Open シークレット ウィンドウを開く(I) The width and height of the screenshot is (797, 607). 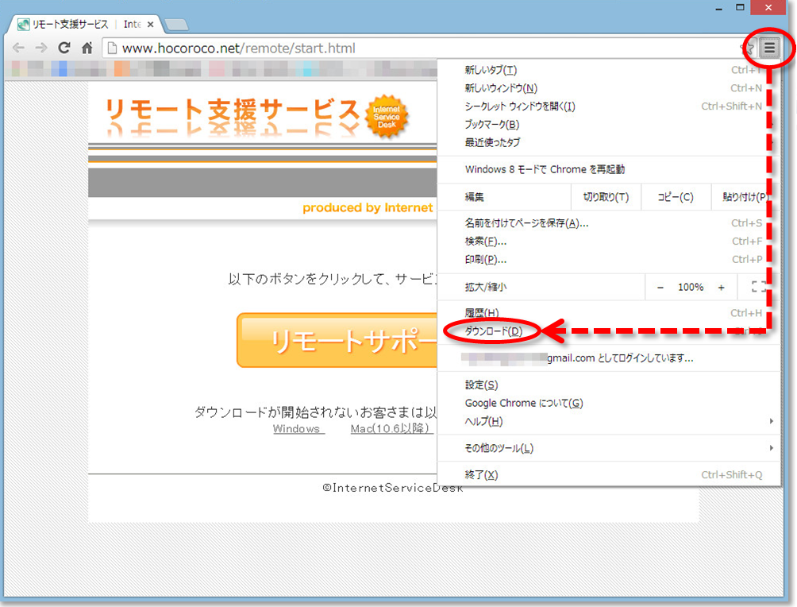pos(608,106)
